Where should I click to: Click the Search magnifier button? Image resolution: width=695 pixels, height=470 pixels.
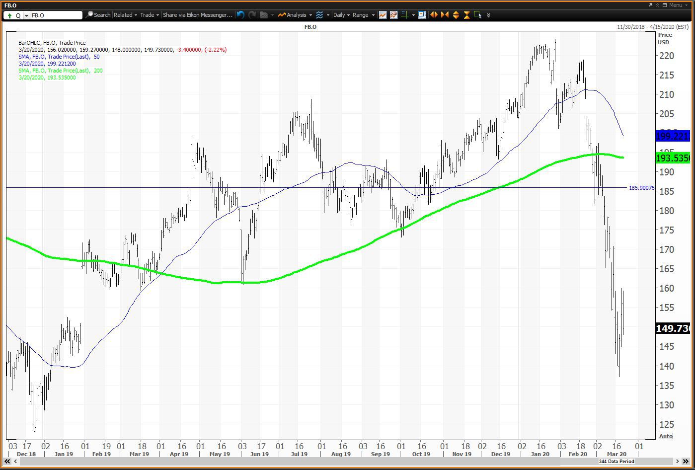[98, 15]
